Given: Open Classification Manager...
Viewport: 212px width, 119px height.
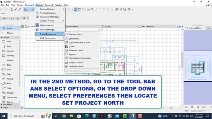Looking at the screenshot, I should (x=50, y=17).
